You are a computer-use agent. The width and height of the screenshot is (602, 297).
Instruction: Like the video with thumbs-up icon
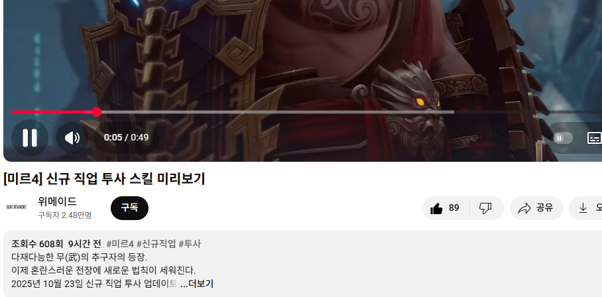pyautogui.click(x=446, y=208)
